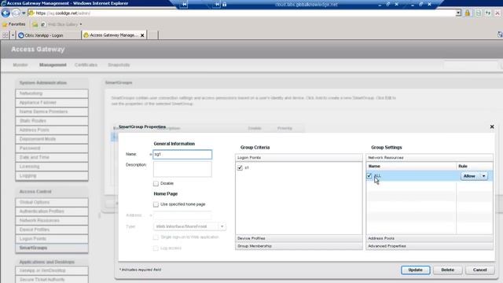Click the Web Slice Gallery icon

click(43, 24)
